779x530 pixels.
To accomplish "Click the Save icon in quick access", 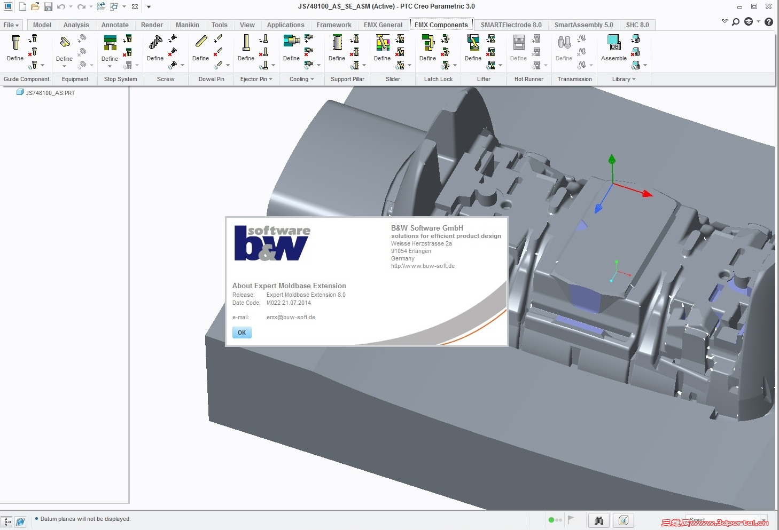I will 48,6.
